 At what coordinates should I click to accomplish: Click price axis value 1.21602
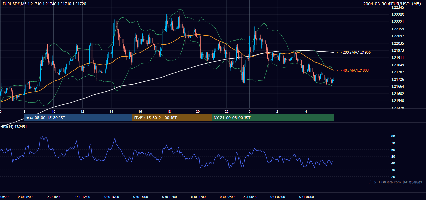pos(397,94)
